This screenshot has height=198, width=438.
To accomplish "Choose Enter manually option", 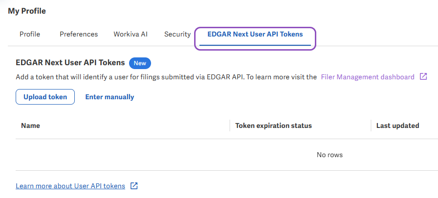I will 109,97.
